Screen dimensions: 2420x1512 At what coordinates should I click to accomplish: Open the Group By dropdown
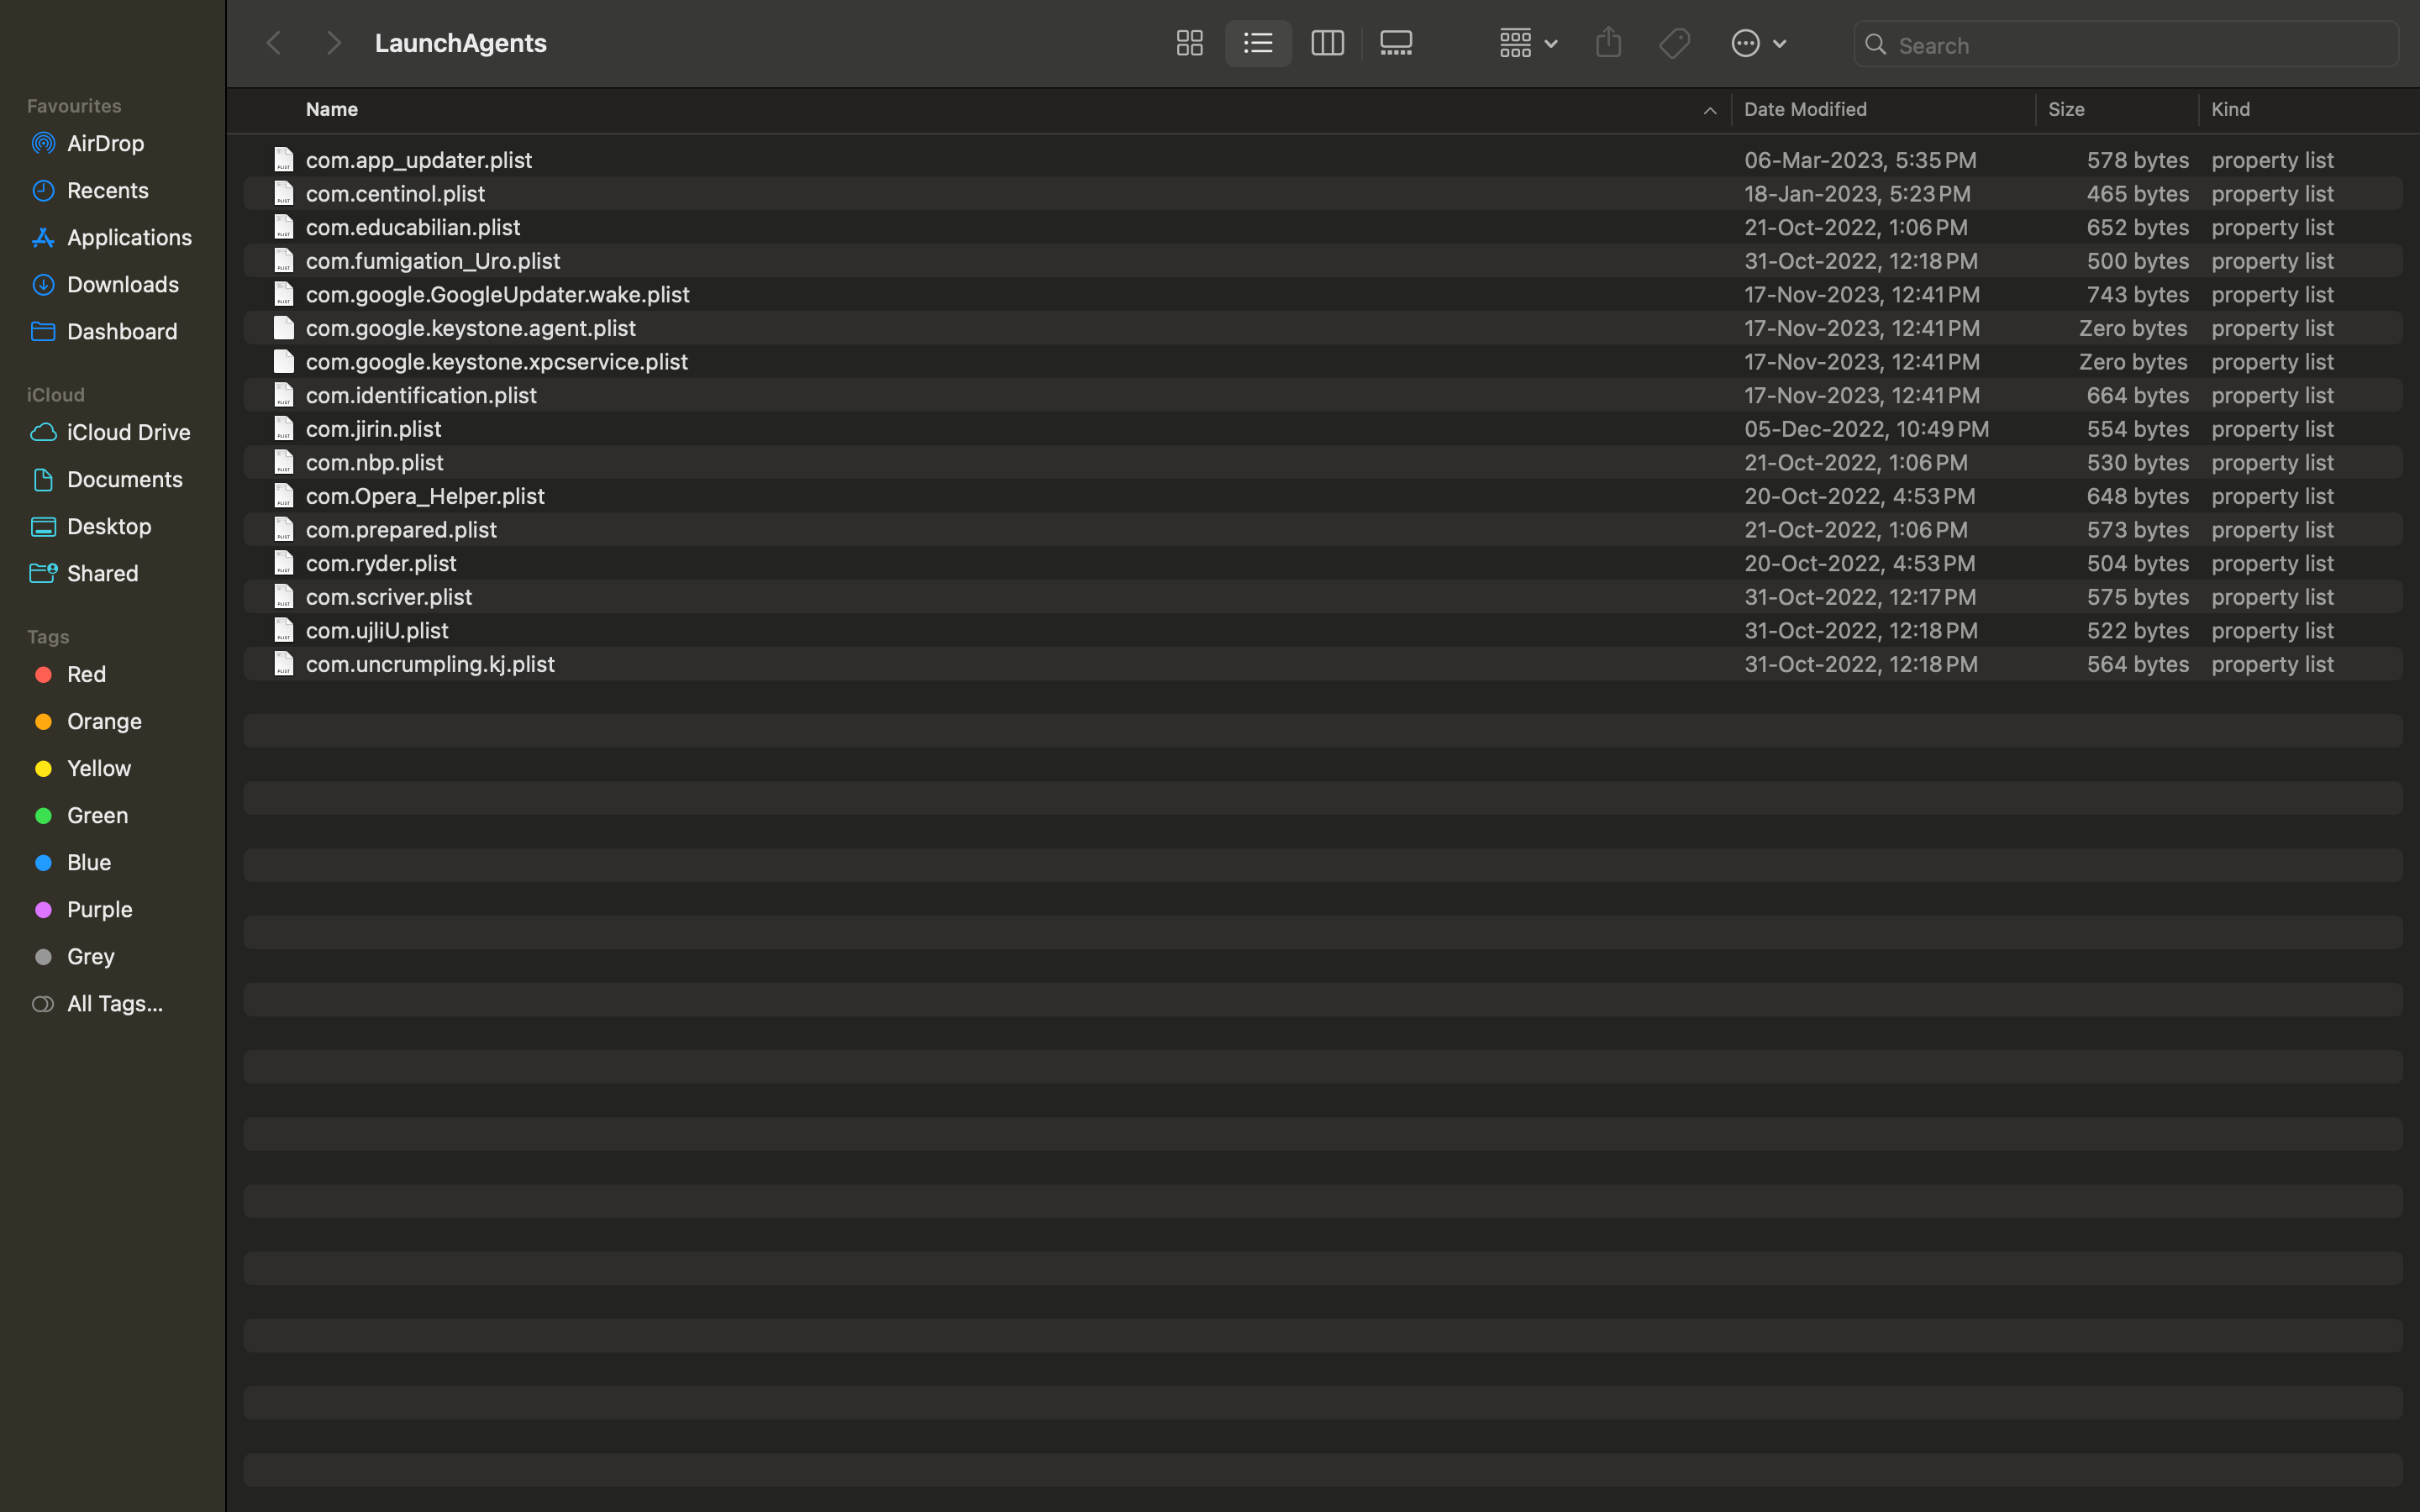pyautogui.click(x=1528, y=43)
